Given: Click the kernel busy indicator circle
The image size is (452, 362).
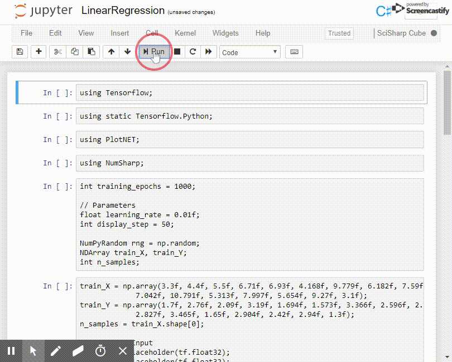Looking at the screenshot, I should coord(434,33).
